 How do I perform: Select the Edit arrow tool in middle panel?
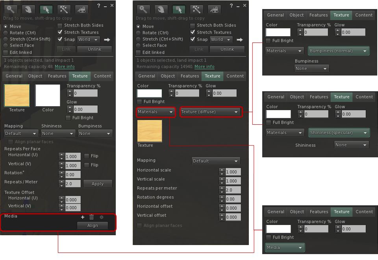pyautogui.click(x=179, y=9)
